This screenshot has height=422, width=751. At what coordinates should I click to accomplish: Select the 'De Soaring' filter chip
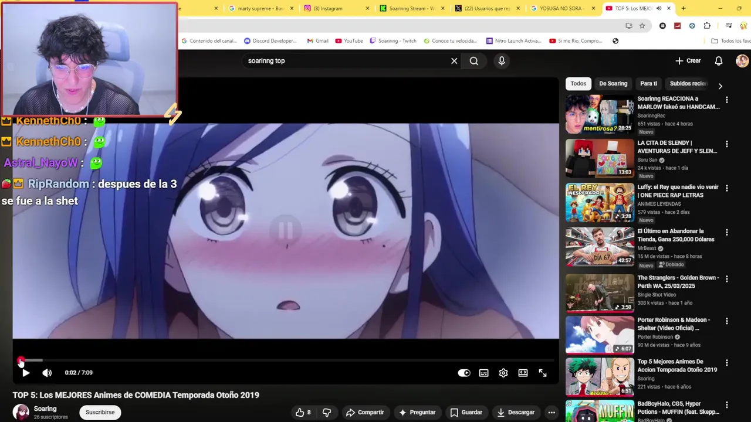pos(613,83)
